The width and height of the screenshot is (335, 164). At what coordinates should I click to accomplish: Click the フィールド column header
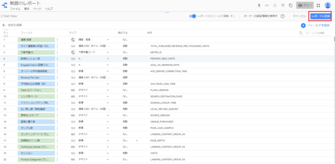click(27, 33)
